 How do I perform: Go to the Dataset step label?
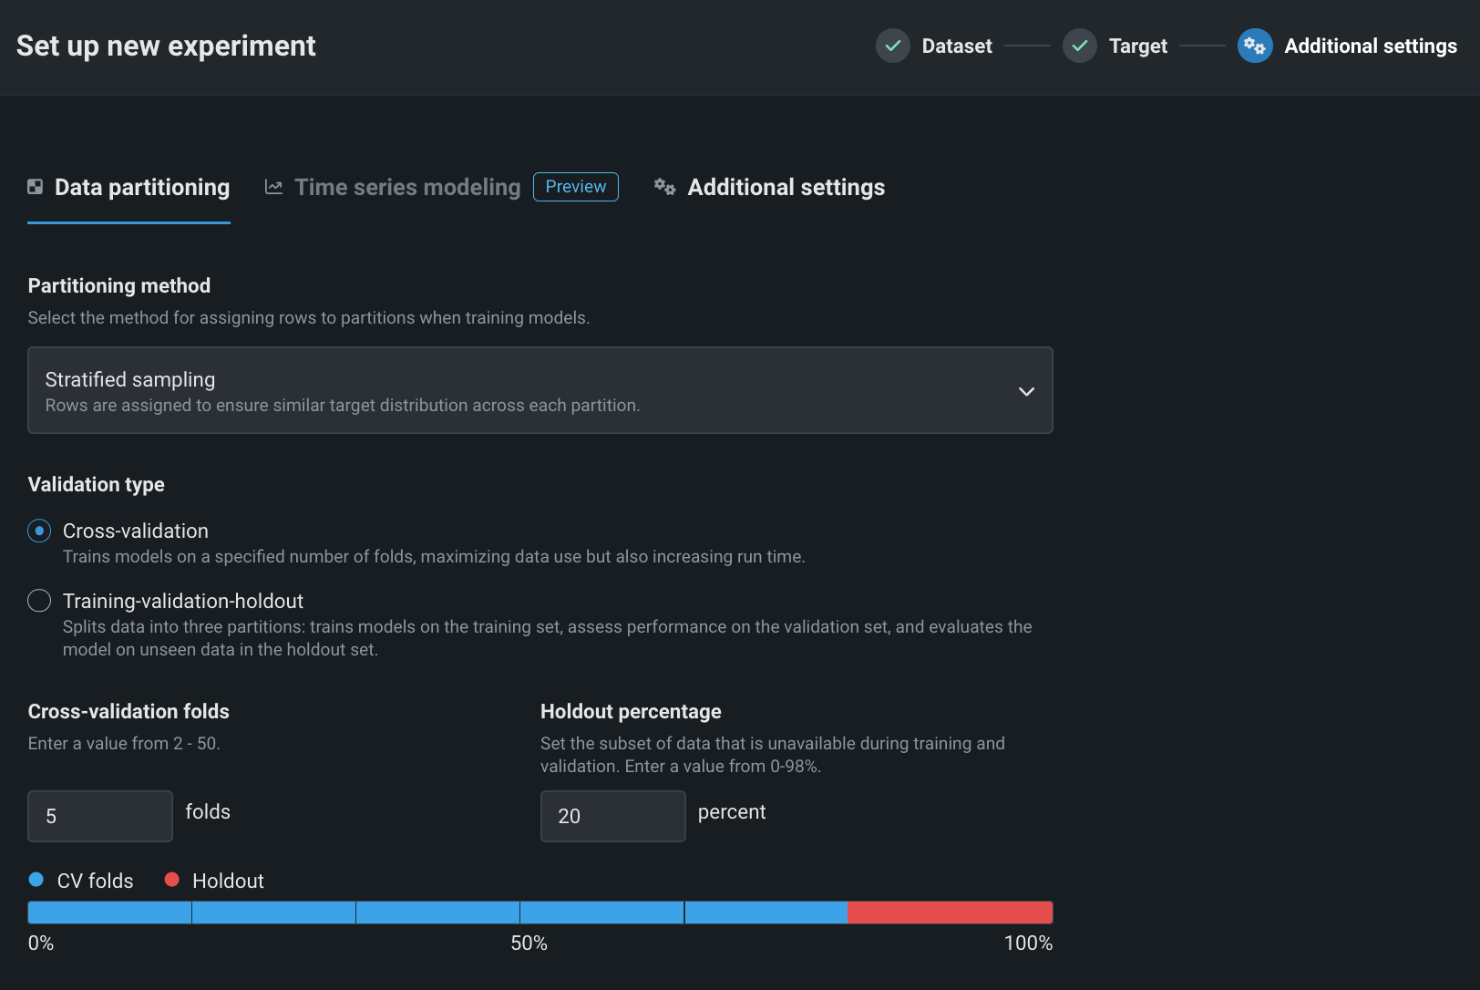[x=956, y=46]
